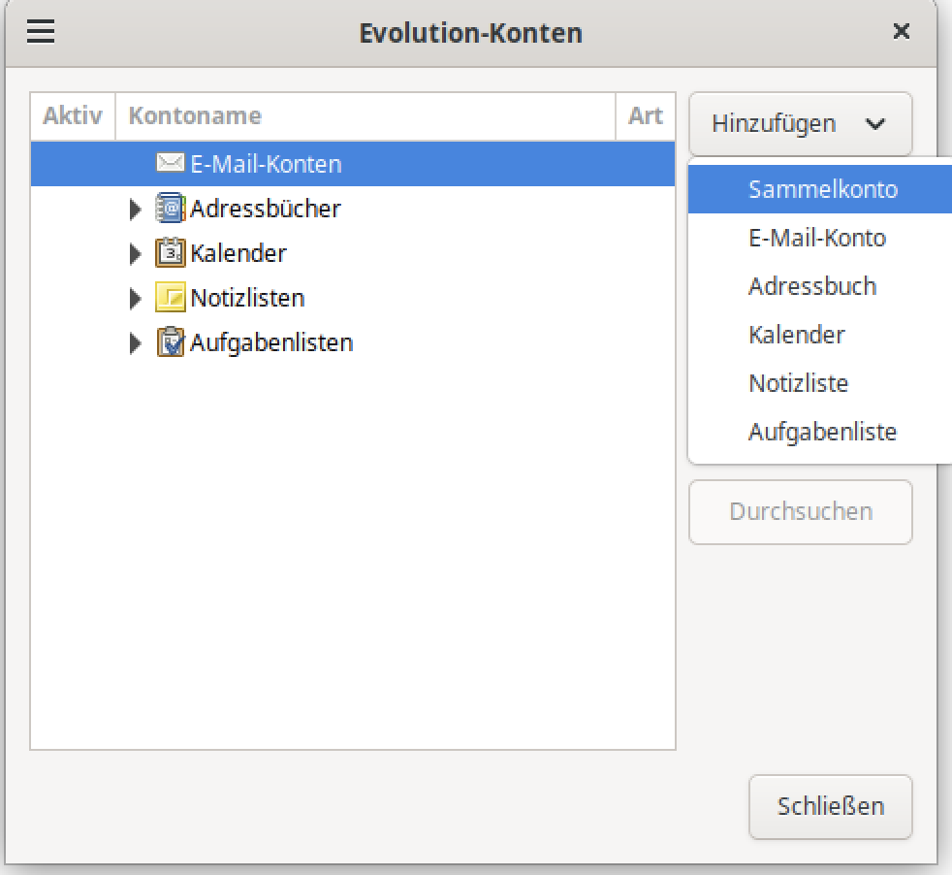The height and width of the screenshot is (875, 952).
Task: Select Adressbuch in the add menu
Action: [811, 286]
